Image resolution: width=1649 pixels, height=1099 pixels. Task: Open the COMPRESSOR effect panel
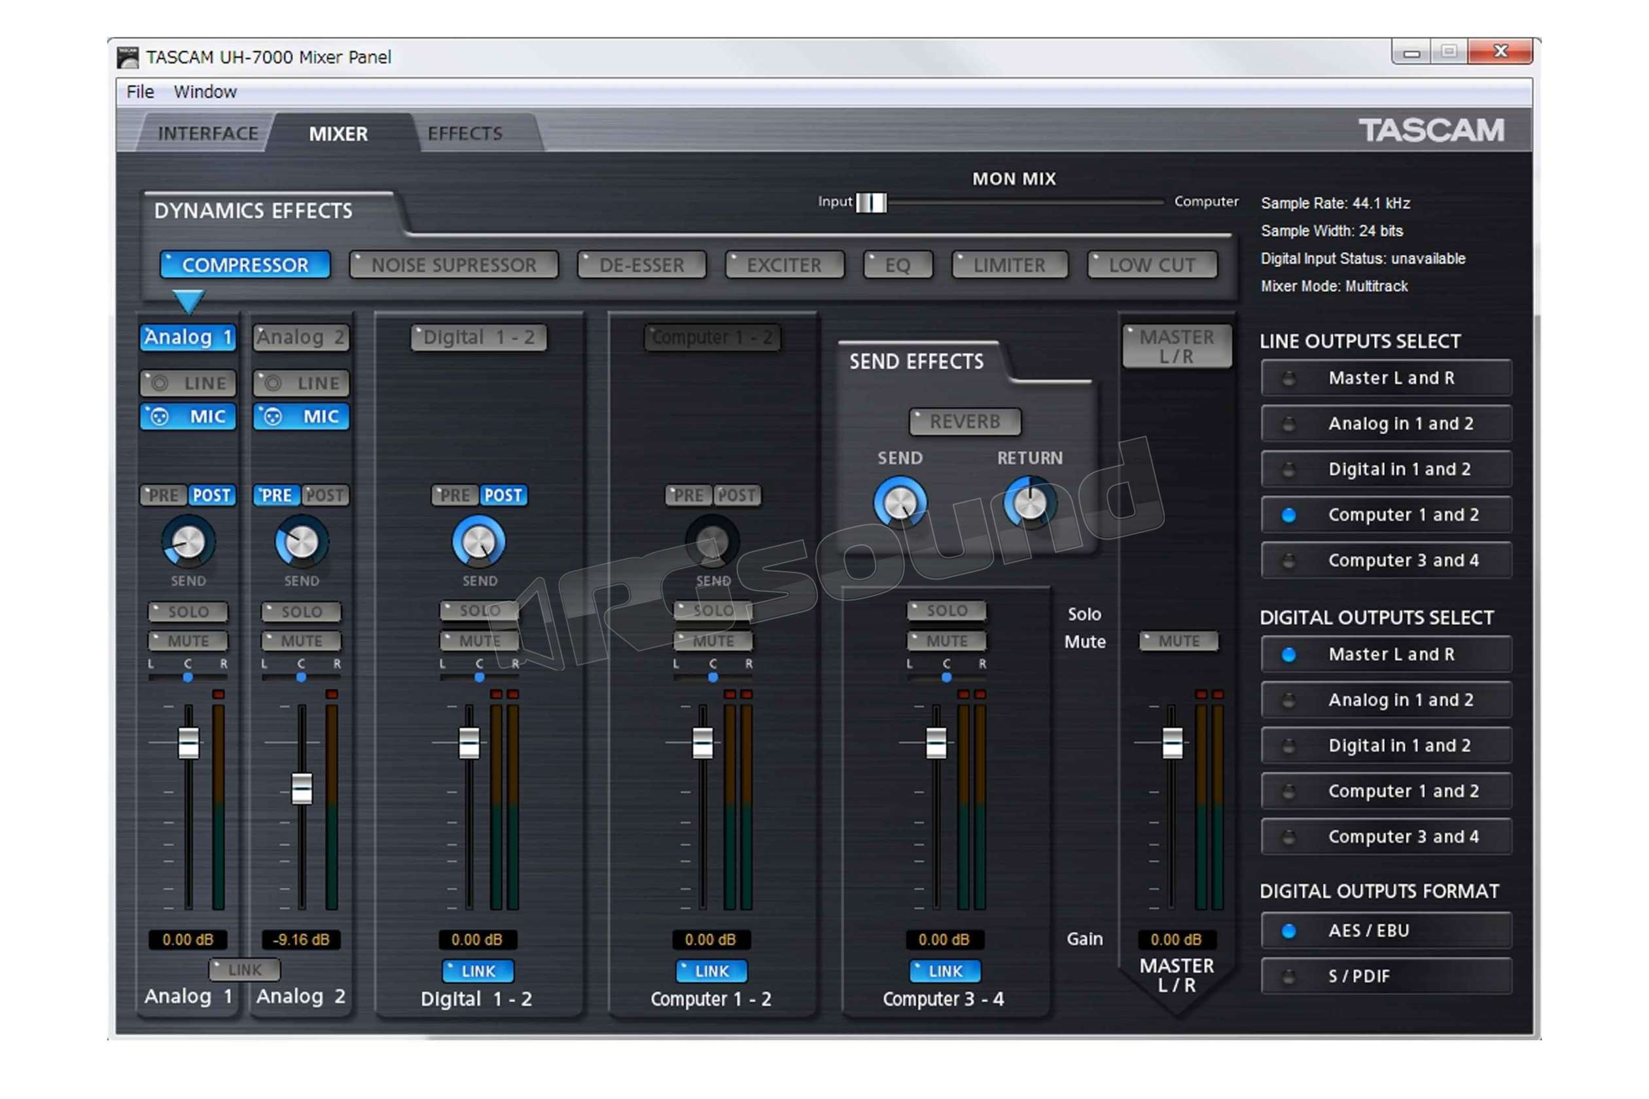point(244,265)
